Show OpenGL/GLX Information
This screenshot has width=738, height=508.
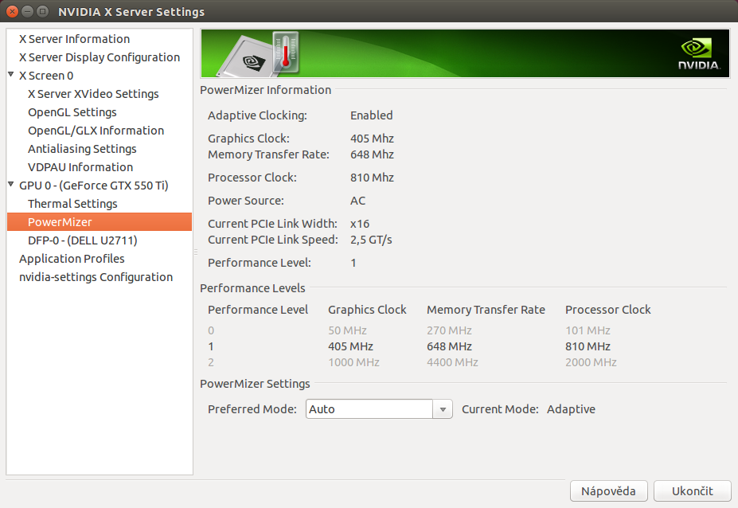click(96, 131)
